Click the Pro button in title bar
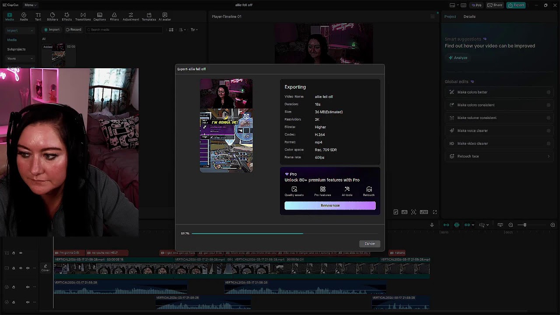This screenshot has width=560, height=315. point(476,5)
